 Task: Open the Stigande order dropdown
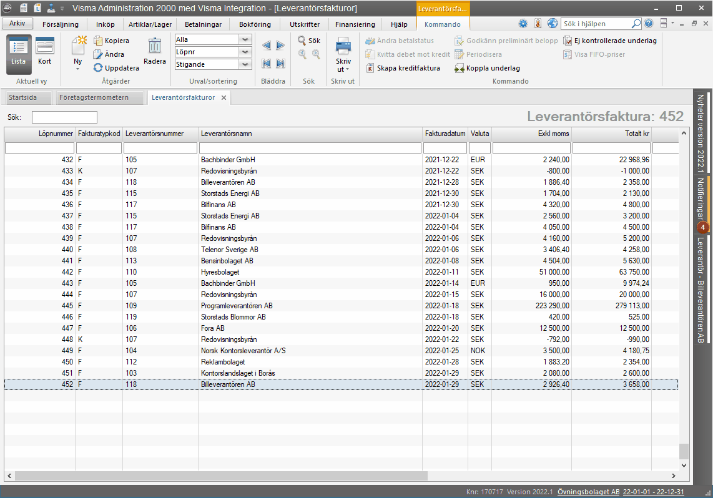click(x=245, y=64)
